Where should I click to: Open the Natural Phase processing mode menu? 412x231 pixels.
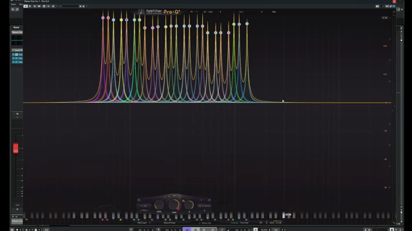click(169, 223)
